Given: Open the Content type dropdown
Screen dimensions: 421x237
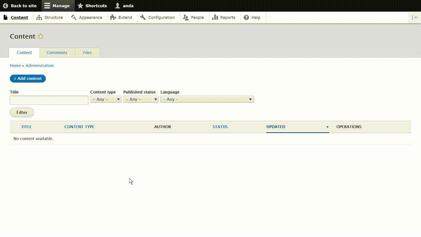Looking at the screenshot, I should tap(106, 99).
